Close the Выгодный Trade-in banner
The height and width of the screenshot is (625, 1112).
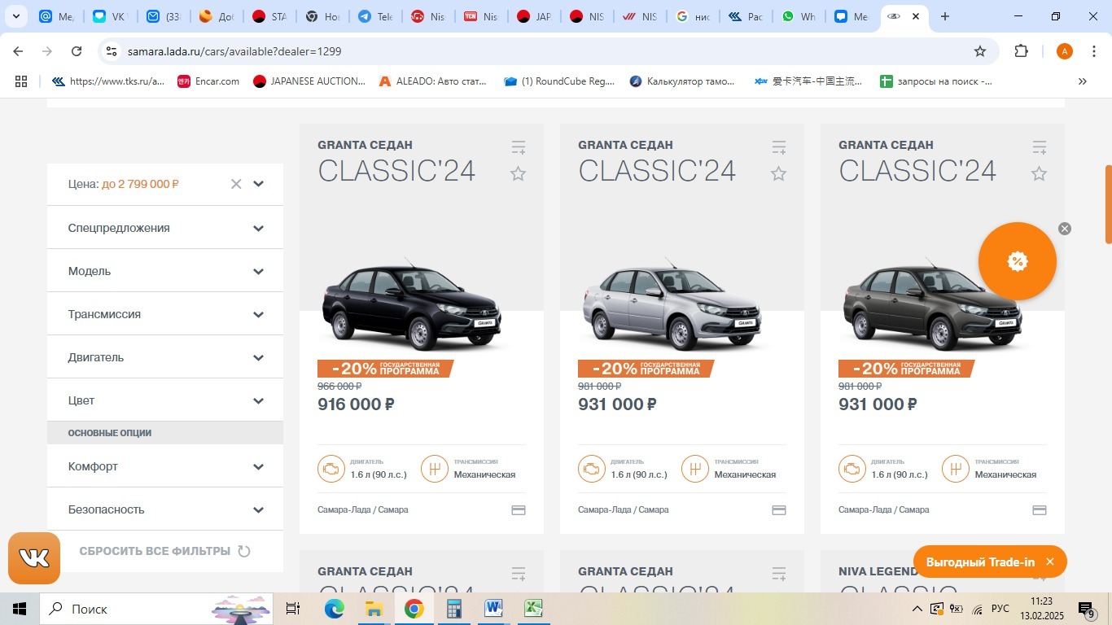coord(1050,562)
